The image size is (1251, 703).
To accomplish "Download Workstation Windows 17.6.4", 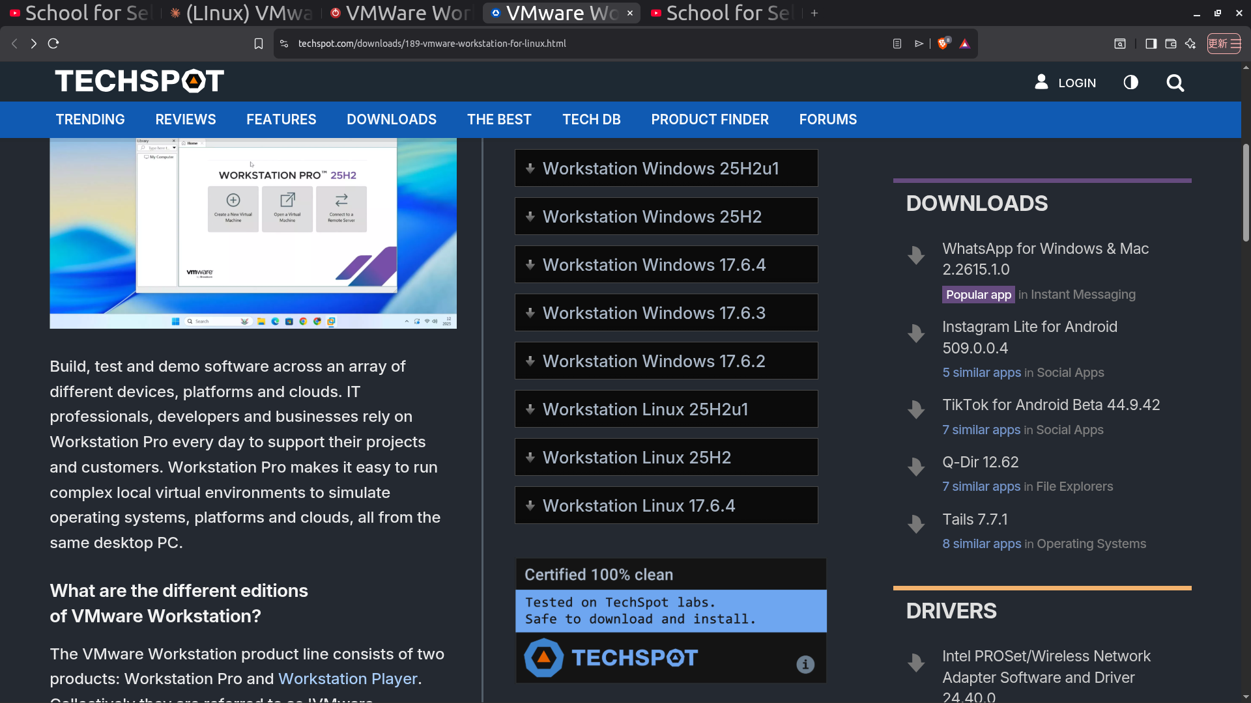I will (667, 265).
